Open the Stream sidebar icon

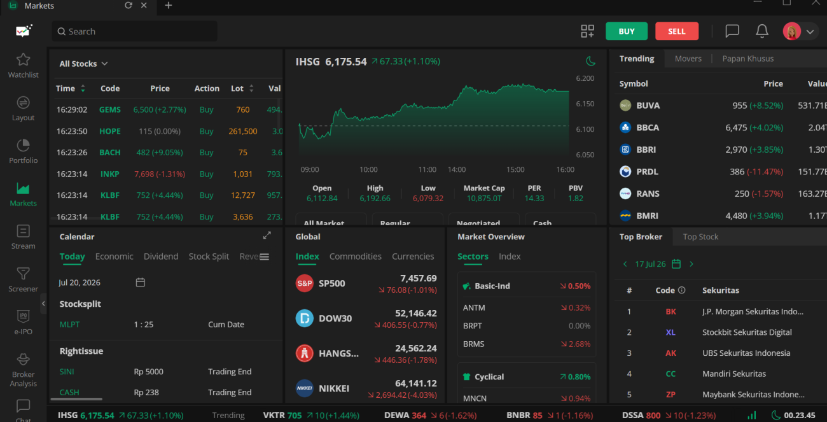click(24, 231)
